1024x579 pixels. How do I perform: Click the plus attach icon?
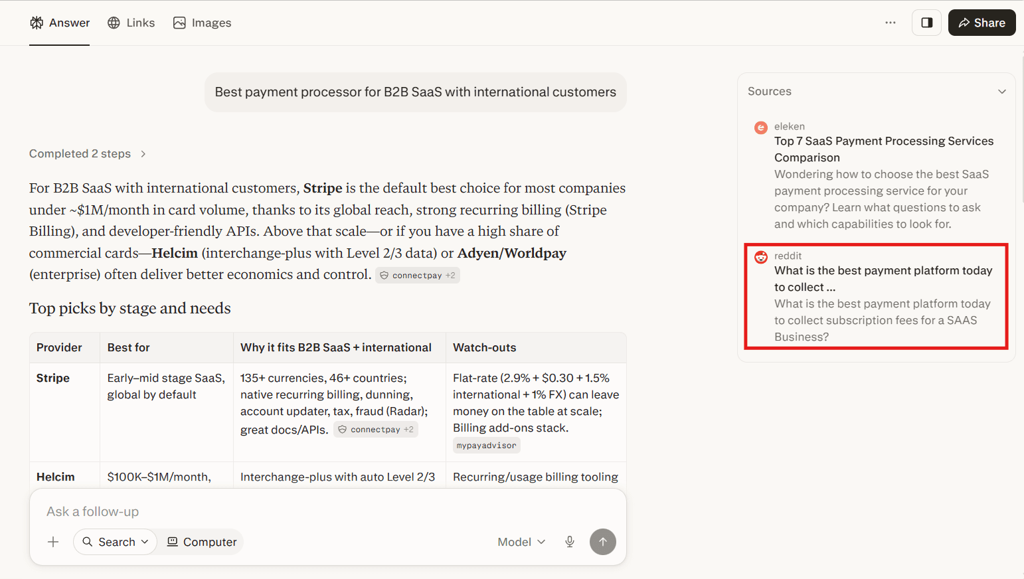coord(53,542)
